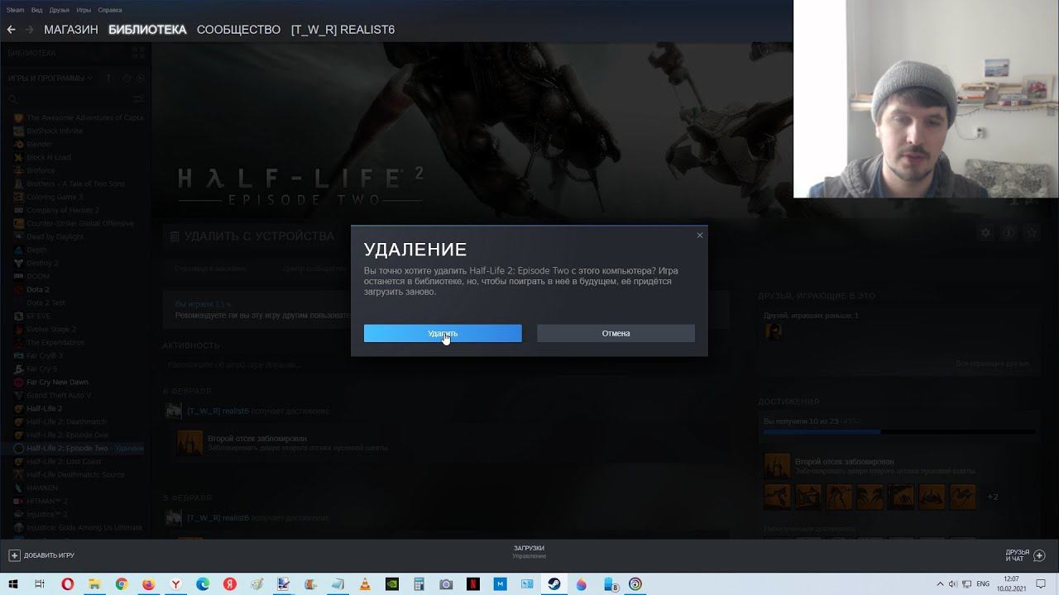Select Dota 2 Test in library list

coord(46,302)
